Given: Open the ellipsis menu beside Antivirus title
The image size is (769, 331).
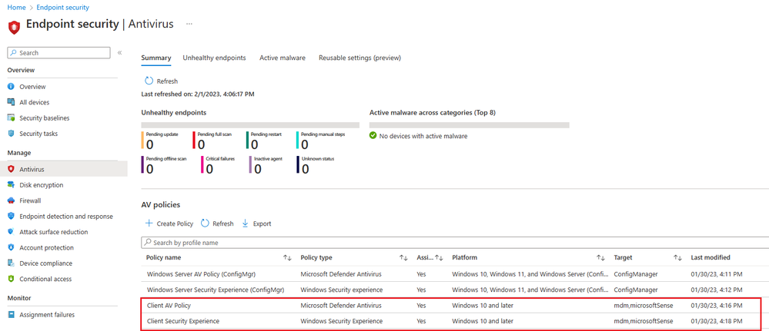Looking at the screenshot, I should [x=189, y=24].
